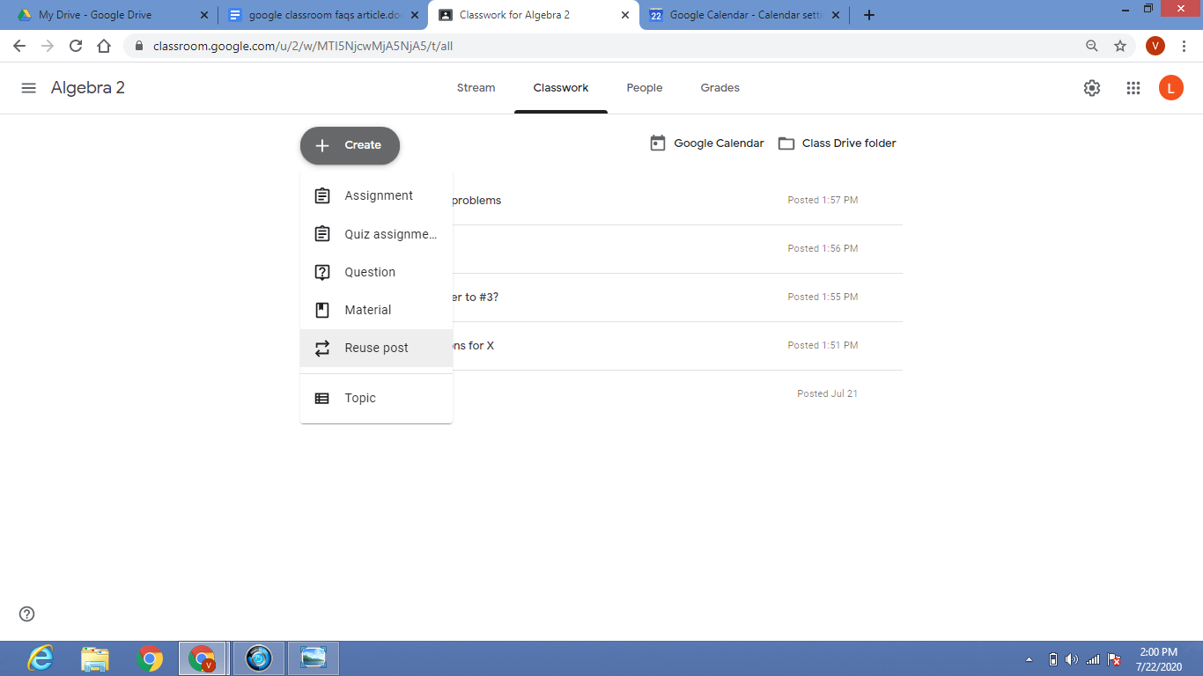
Task: Choose Question in the Create menu
Action: click(x=376, y=272)
